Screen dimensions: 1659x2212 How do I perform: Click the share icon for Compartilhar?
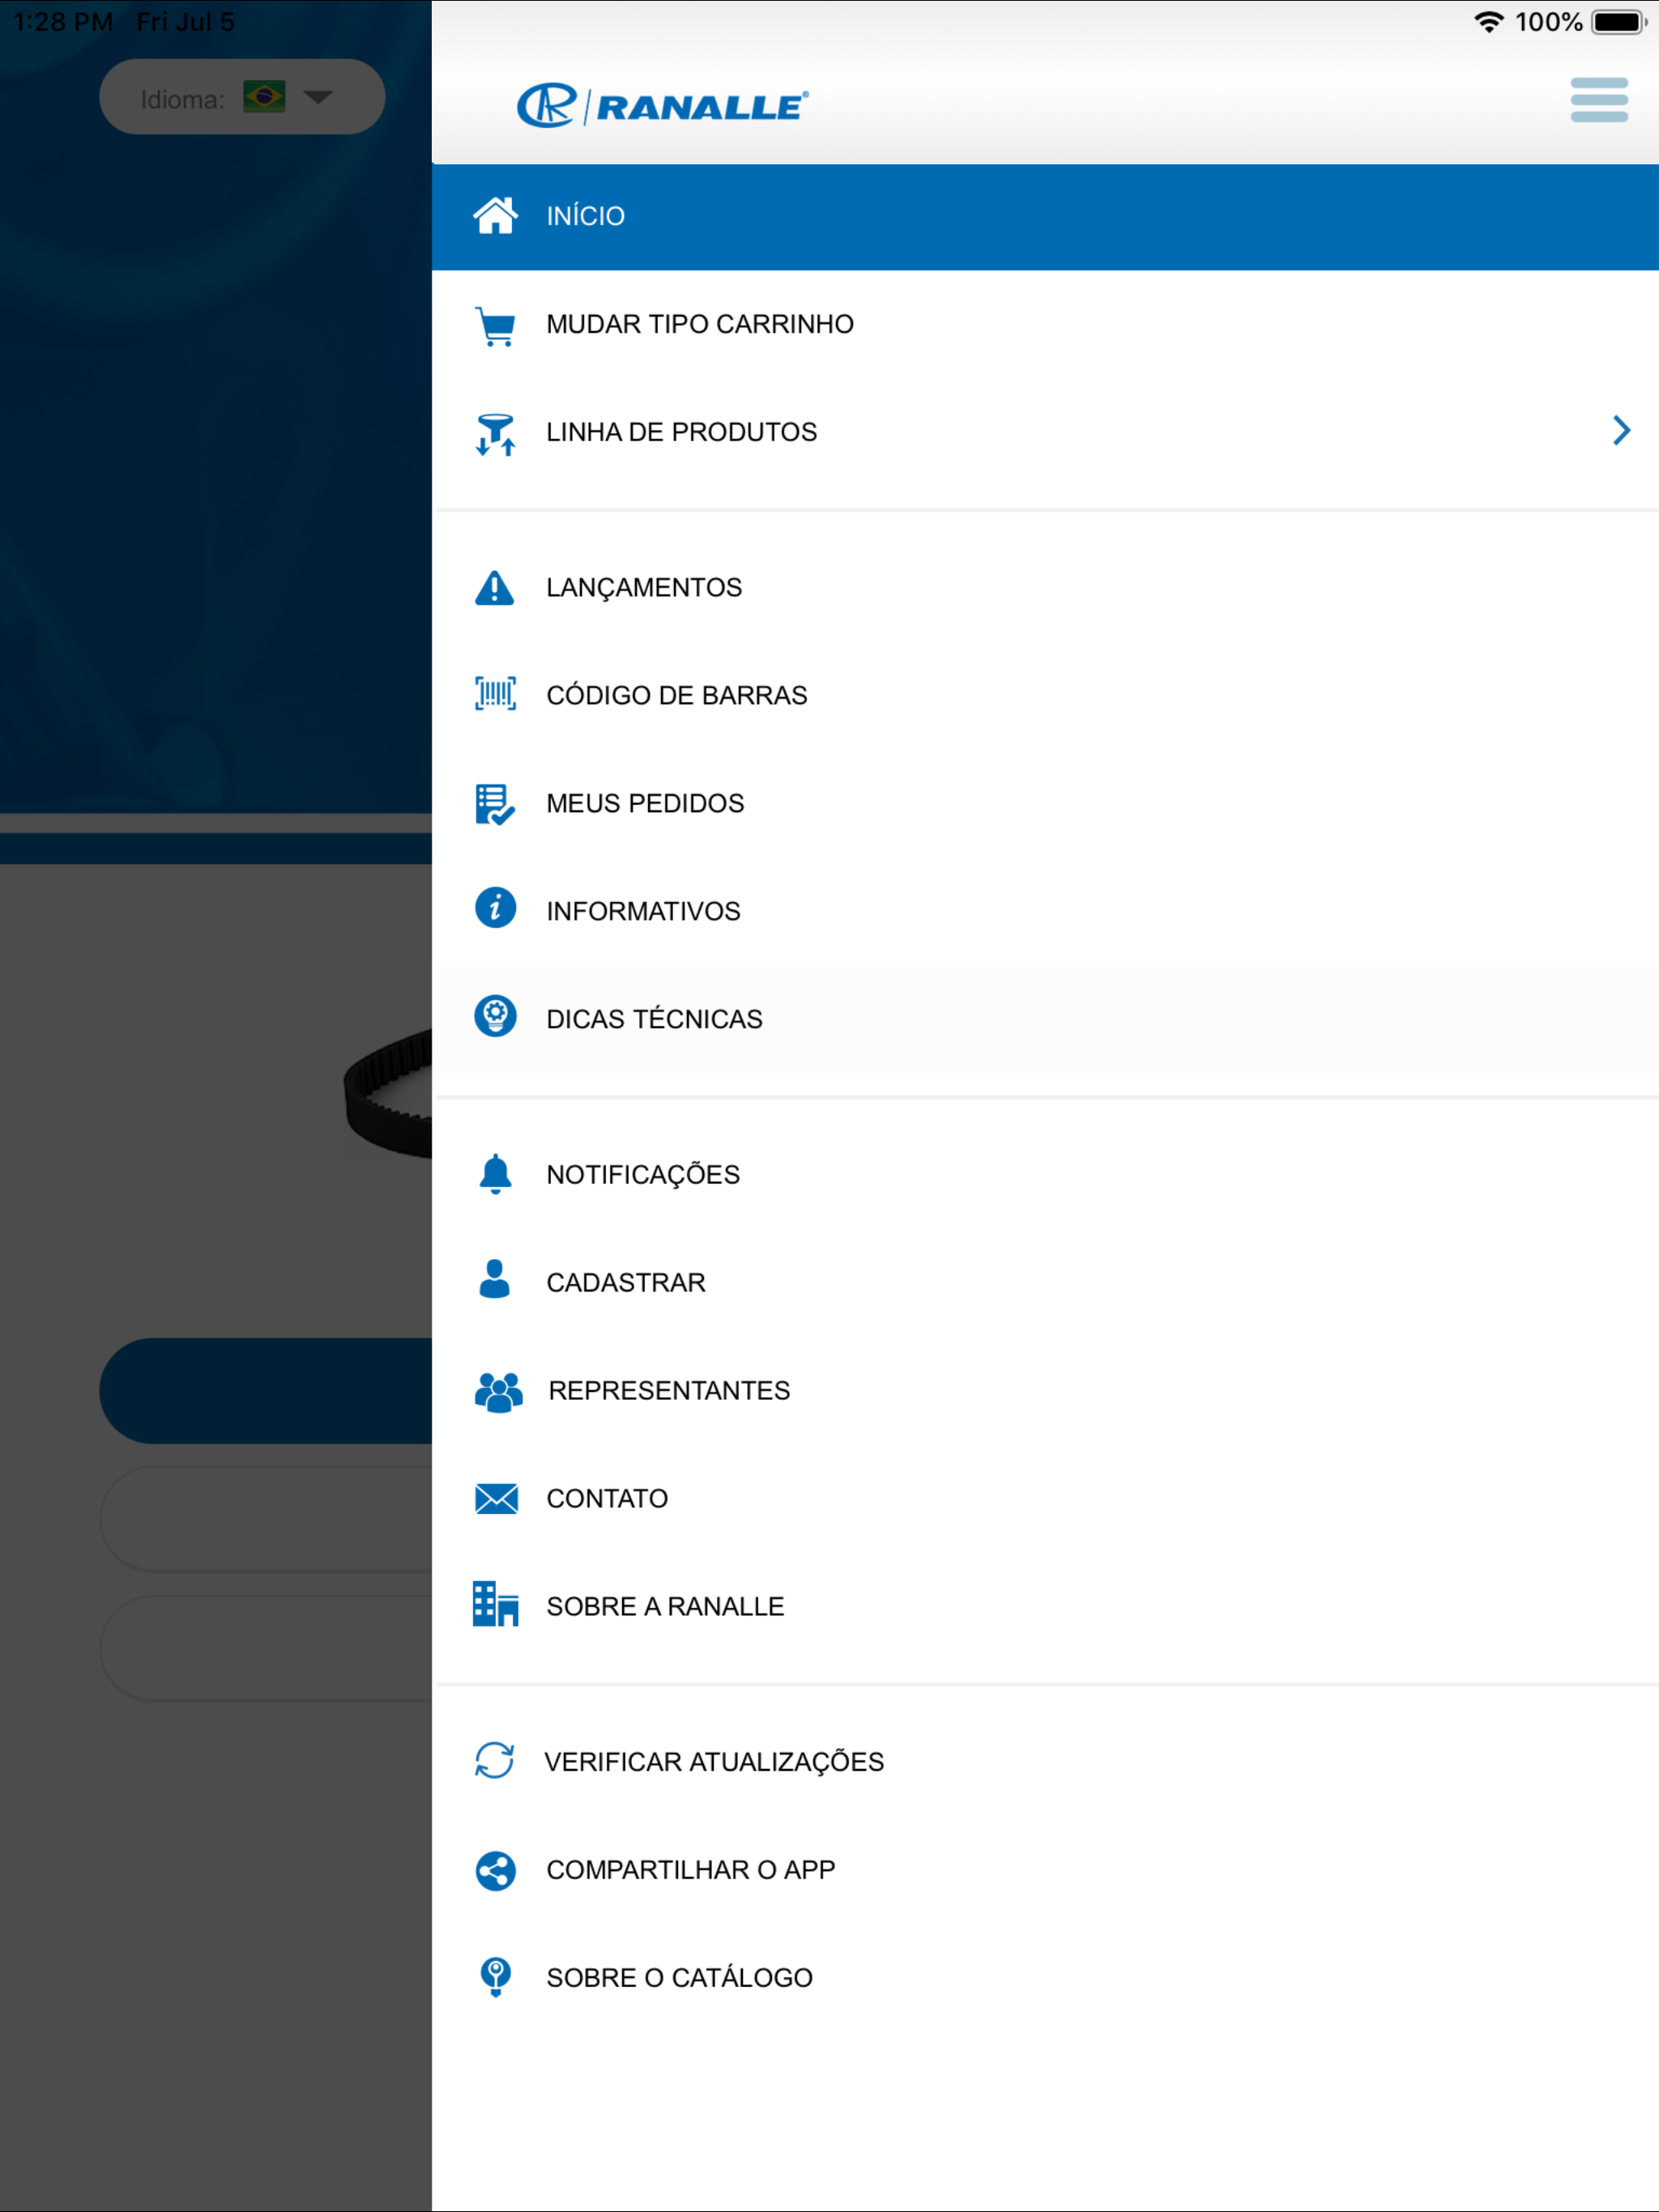coord(495,1870)
